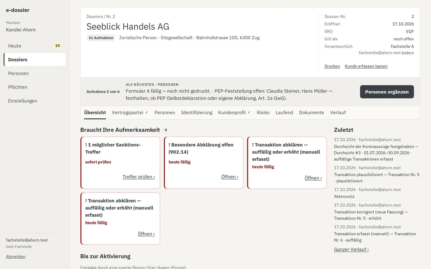
Task: Click the attention count badge showing 4
Action: coord(166,130)
